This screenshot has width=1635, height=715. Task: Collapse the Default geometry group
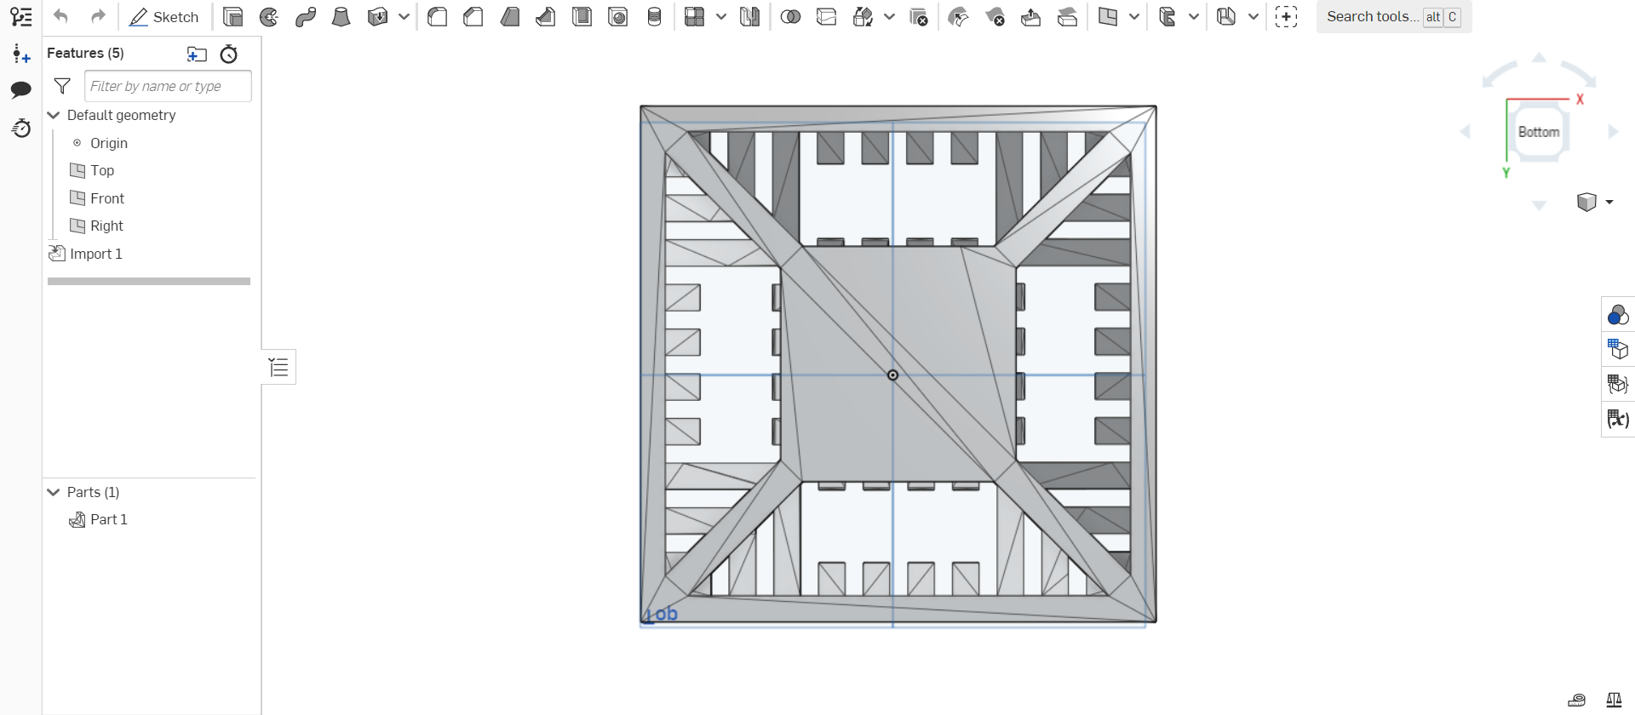coord(54,115)
